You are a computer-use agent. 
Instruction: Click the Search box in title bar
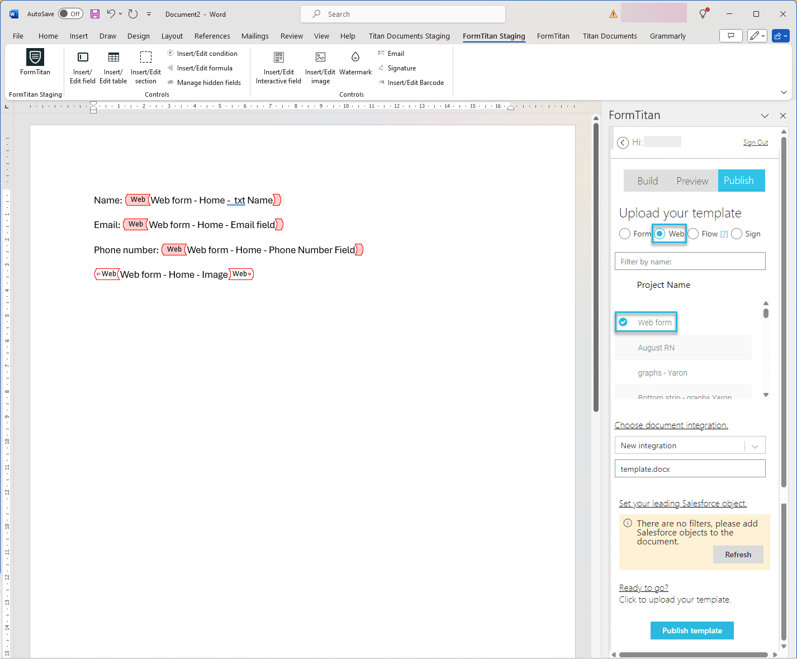402,14
